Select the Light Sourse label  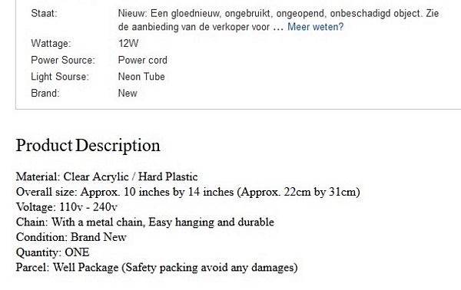pyautogui.click(x=60, y=77)
